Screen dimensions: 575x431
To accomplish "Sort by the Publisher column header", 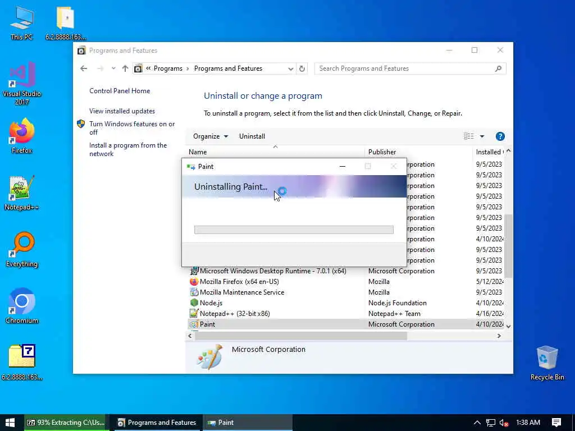I will 418,152.
